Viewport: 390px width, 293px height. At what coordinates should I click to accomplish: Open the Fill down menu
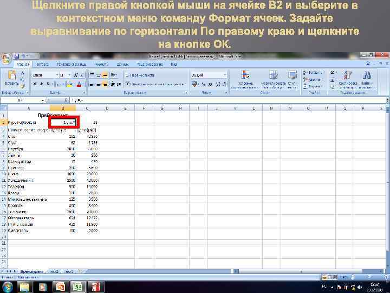333,79
